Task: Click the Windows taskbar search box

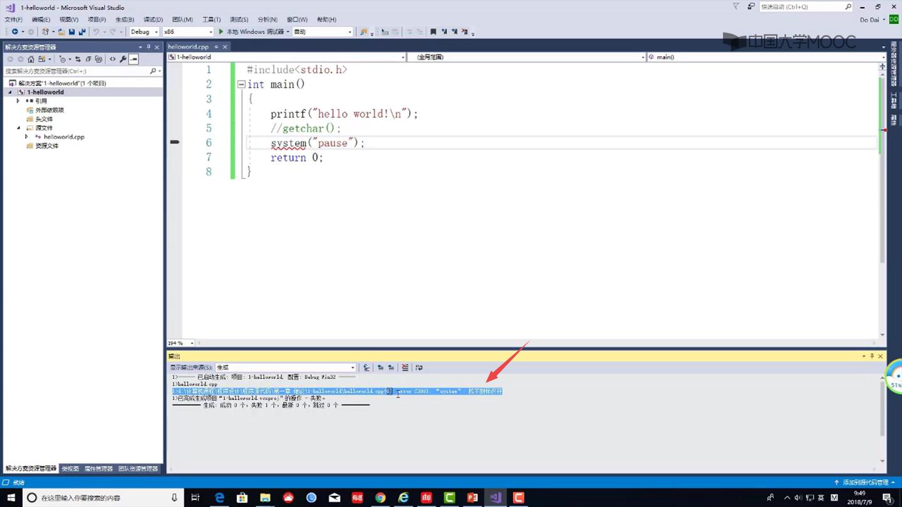Action: 103,498
